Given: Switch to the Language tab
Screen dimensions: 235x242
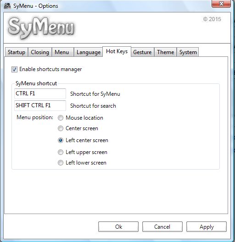Looking at the screenshot, I should tap(89, 52).
